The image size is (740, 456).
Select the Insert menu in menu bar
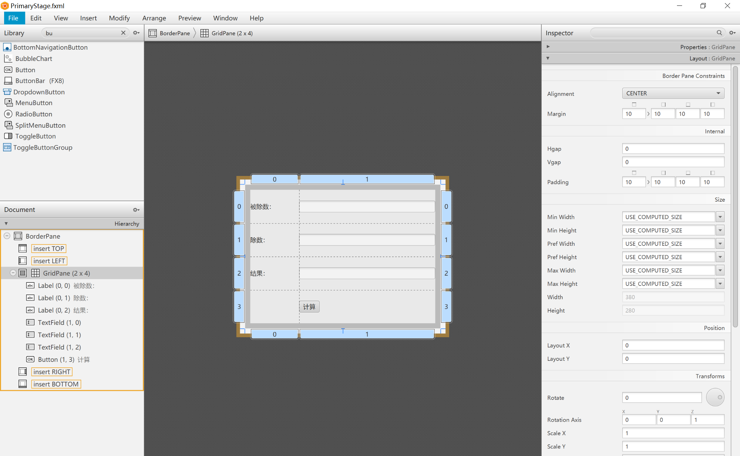coord(87,18)
